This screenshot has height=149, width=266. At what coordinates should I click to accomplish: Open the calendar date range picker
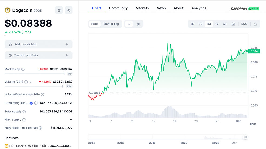pos(233,24)
